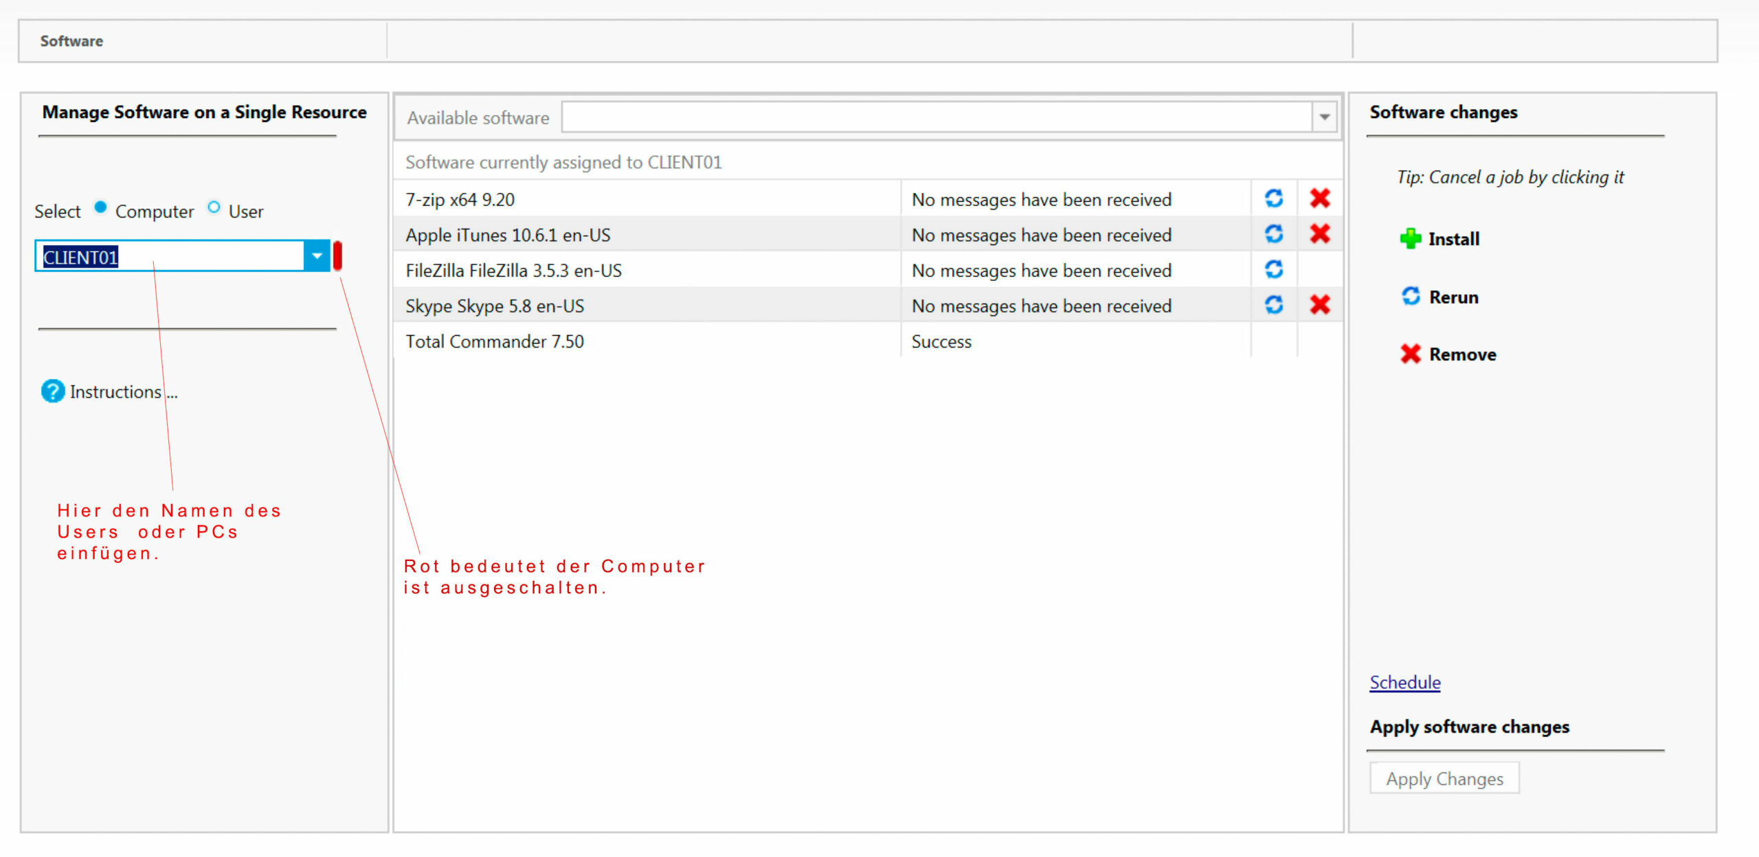Viewport: 1759px width, 857px height.
Task: Expand the Available software dropdown arrow
Action: click(1324, 117)
